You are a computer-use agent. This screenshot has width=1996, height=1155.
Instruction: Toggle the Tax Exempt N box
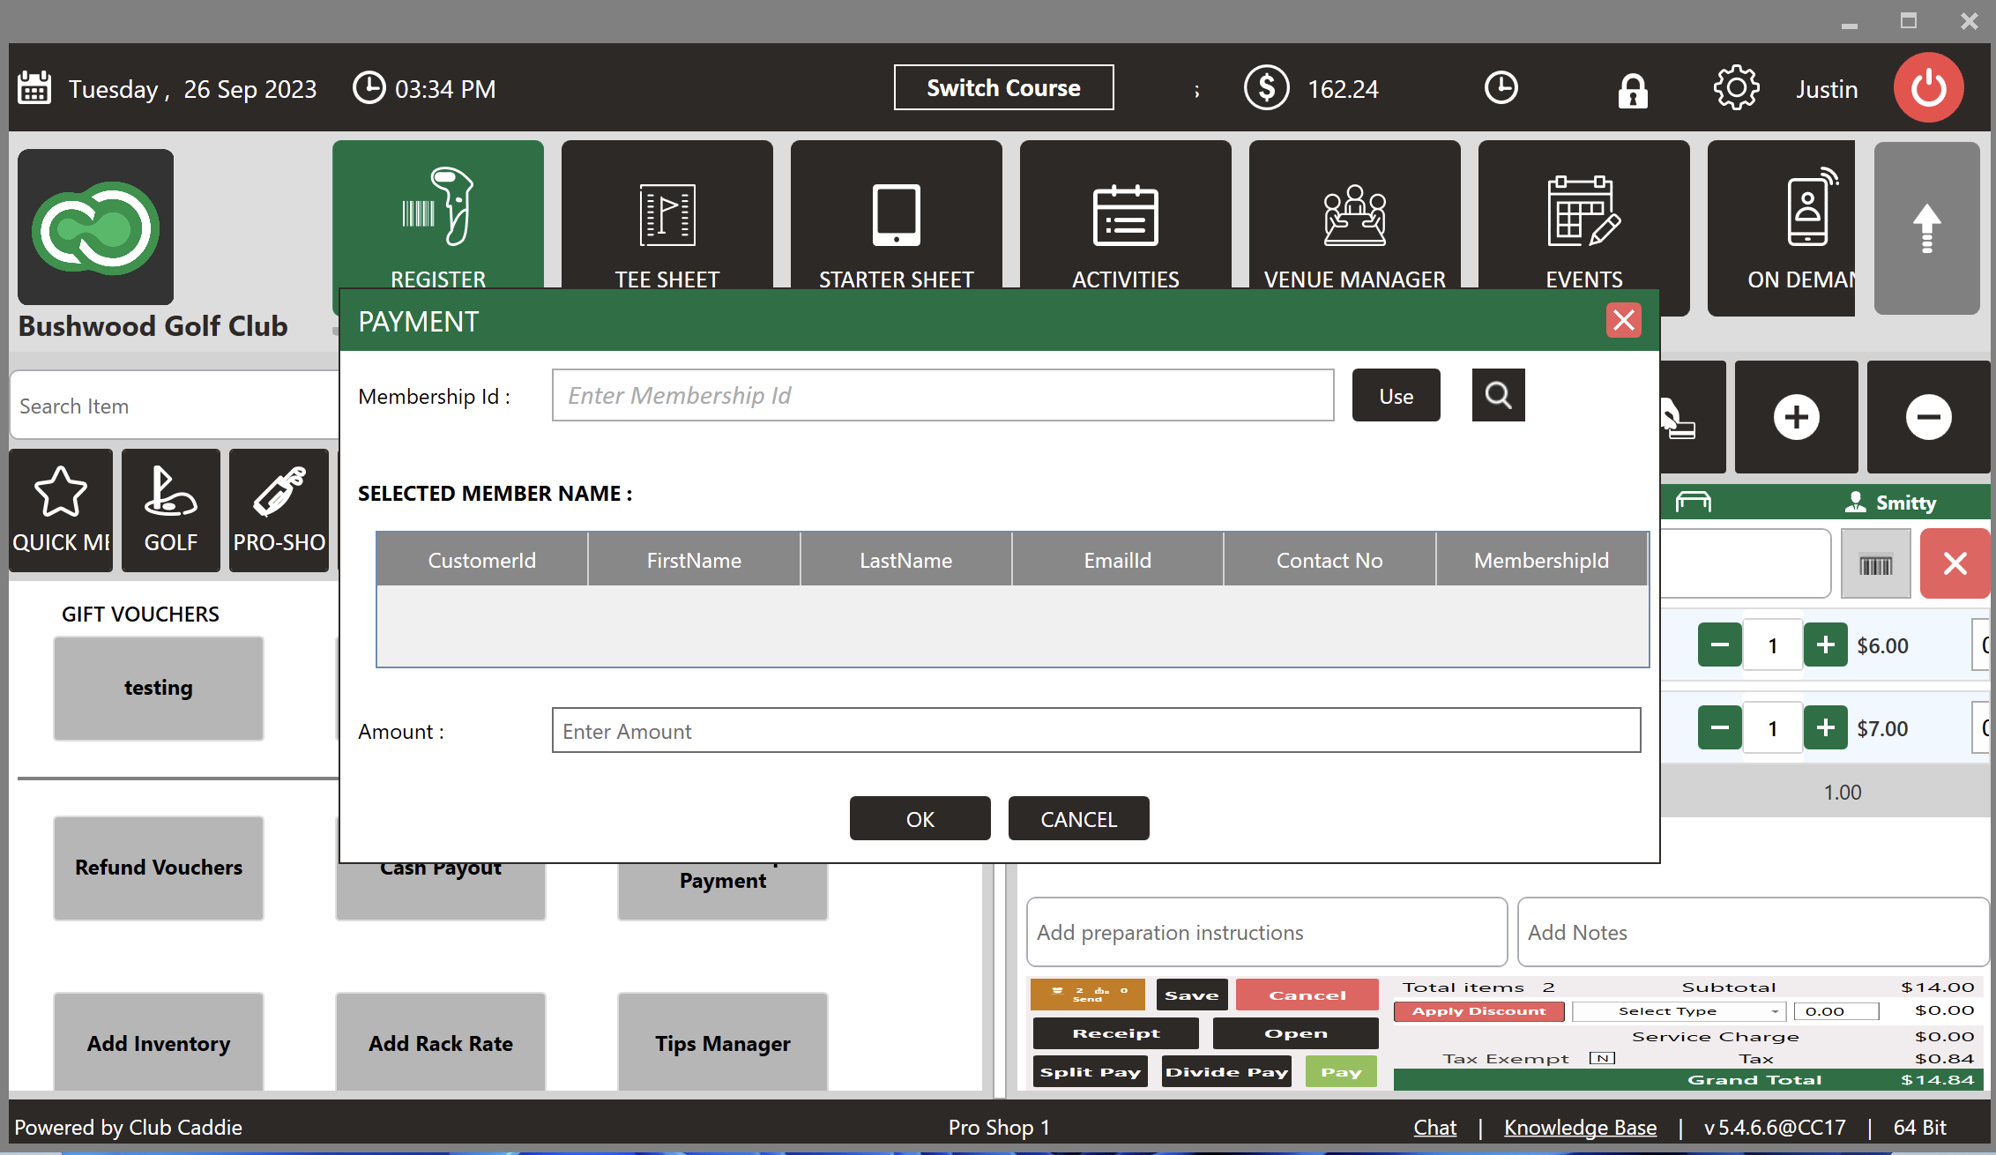pos(1601,1058)
